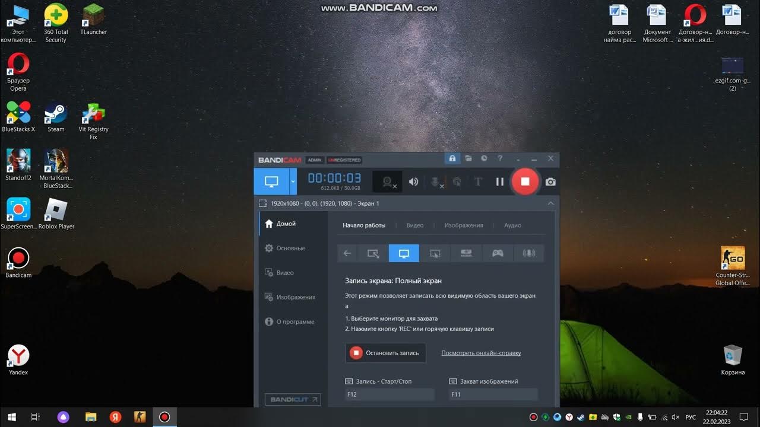Toggle the mouse click effect icon
This screenshot has height=427, width=760.
tap(457, 182)
